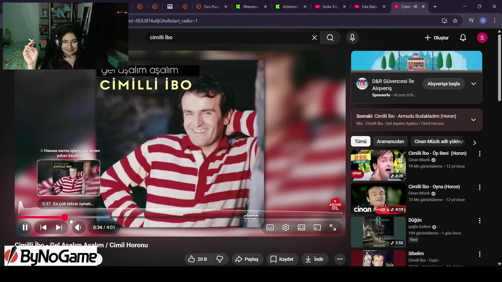Open Cimilli İbo - Oyna (Horon) title

434,187
